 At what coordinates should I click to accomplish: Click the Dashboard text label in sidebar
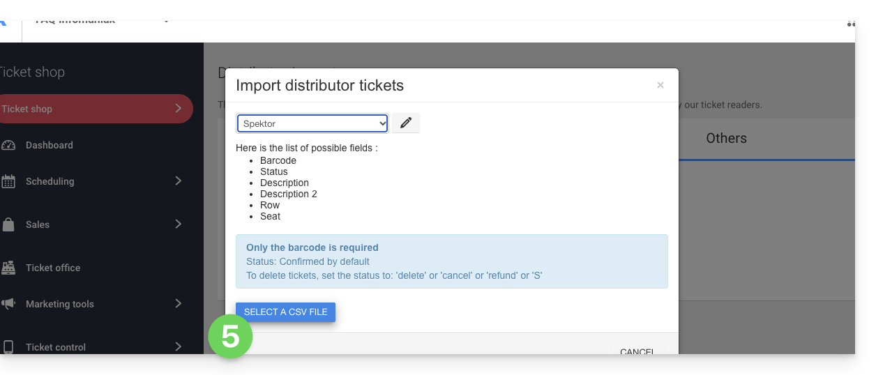(50, 145)
